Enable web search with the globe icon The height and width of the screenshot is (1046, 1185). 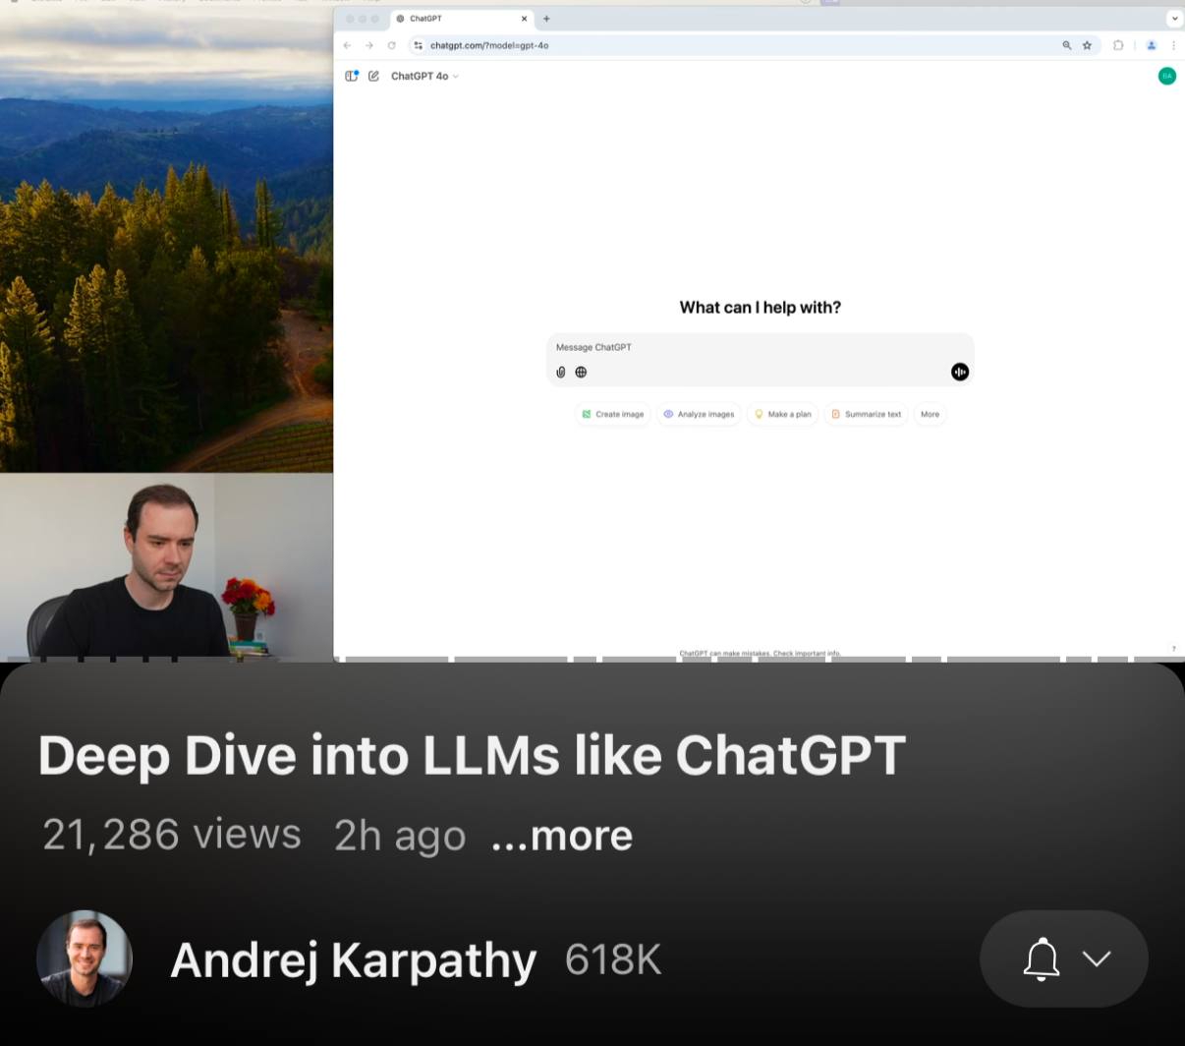click(581, 372)
